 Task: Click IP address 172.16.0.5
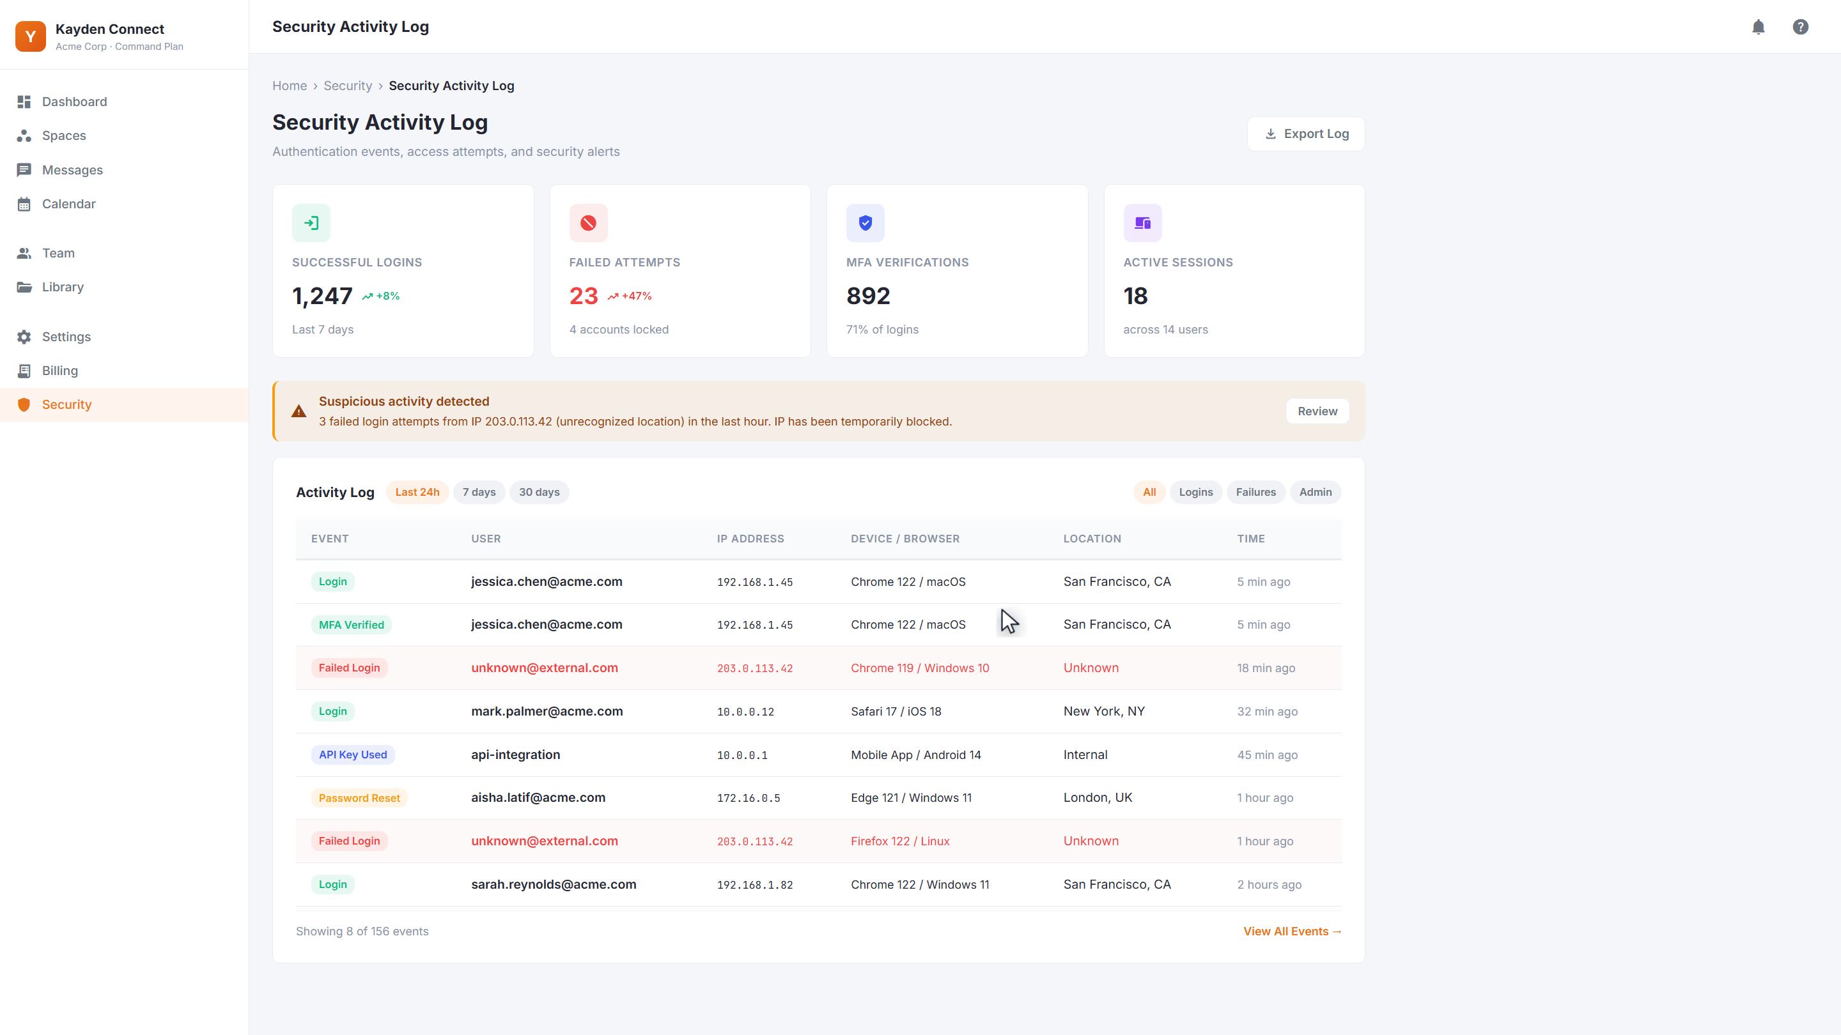[x=749, y=799]
